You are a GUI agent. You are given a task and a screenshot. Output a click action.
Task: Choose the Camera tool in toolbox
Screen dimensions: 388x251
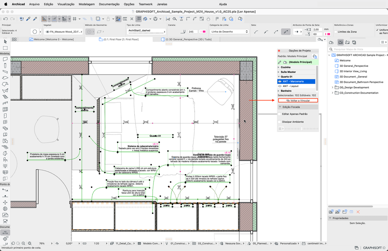click(5, 221)
